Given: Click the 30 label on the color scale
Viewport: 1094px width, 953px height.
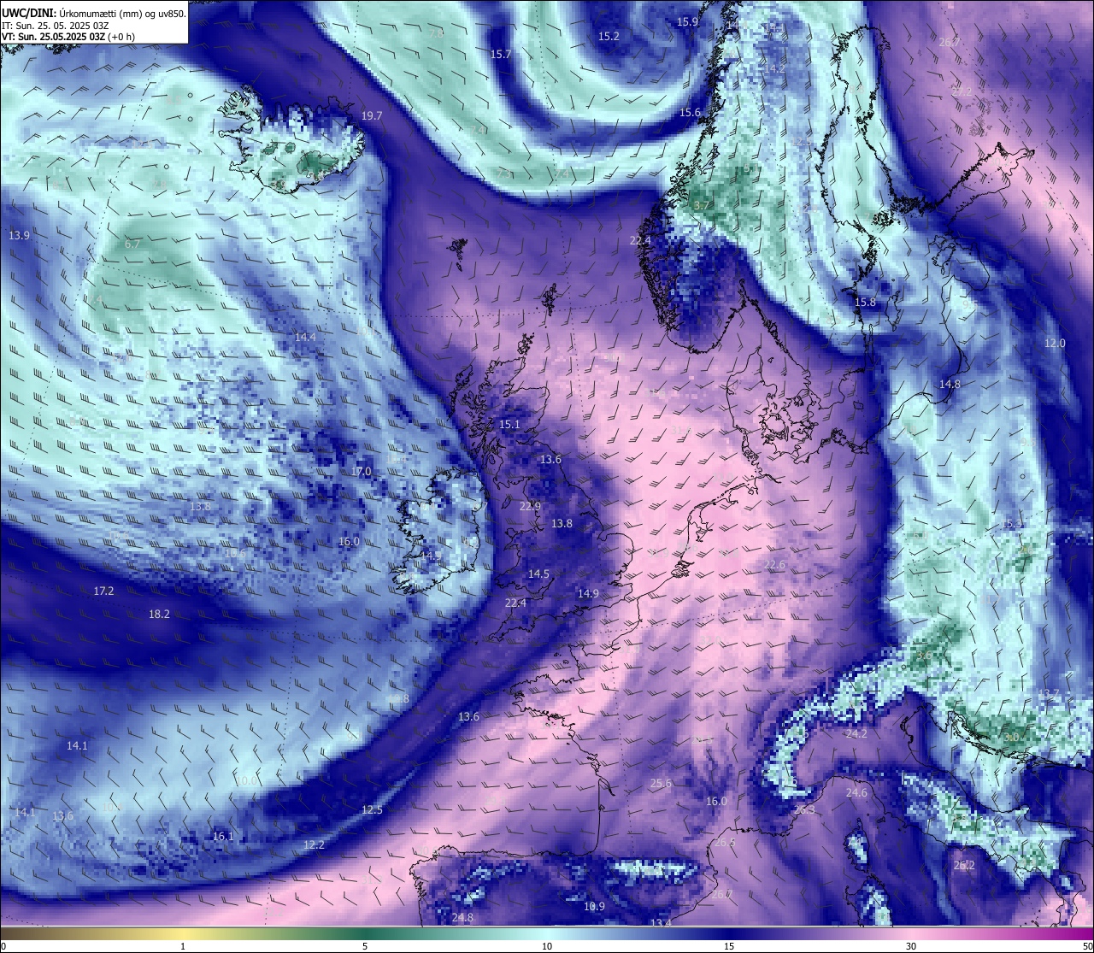Looking at the screenshot, I should (x=911, y=946).
